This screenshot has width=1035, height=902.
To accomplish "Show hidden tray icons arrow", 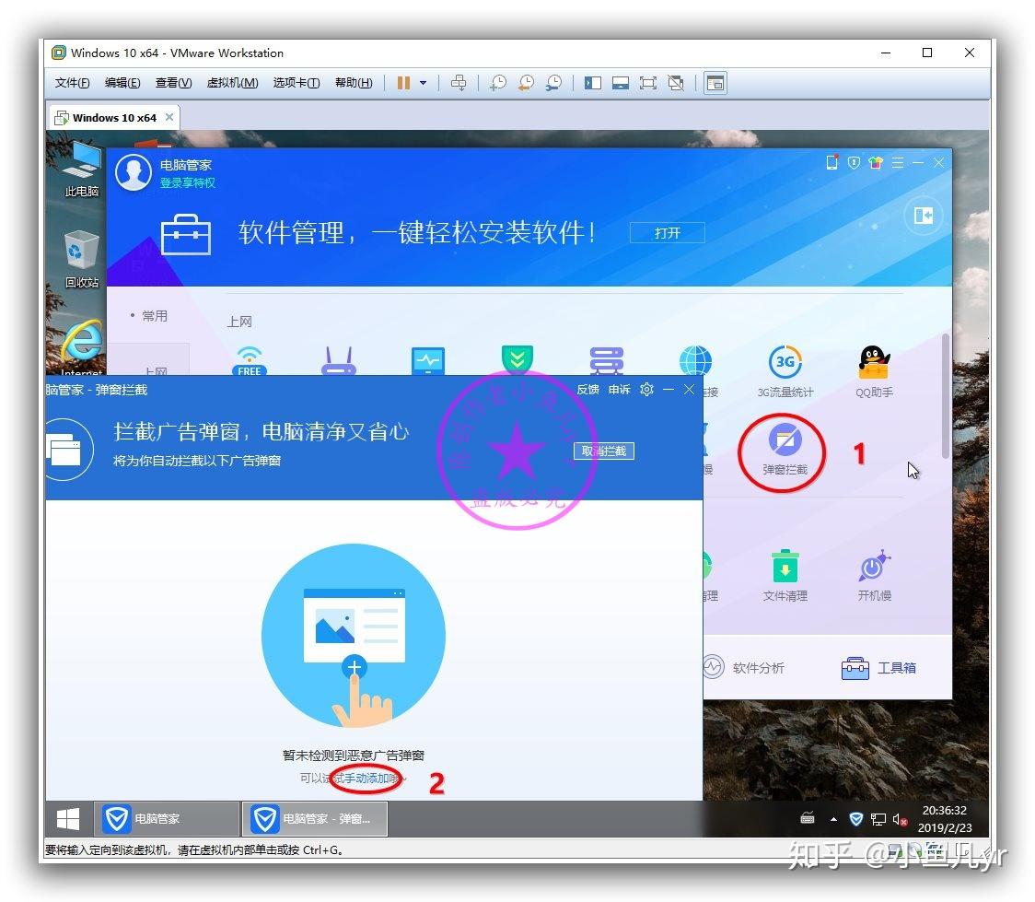I will [x=833, y=819].
